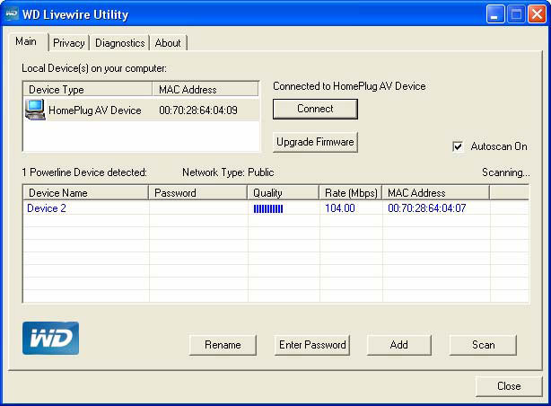The width and height of the screenshot is (551, 406).
Task: Click the Upgrade Firmware button
Action: (x=315, y=142)
